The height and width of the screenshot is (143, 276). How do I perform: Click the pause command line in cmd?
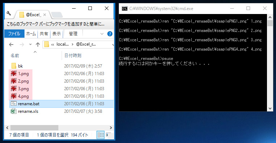[146, 59]
